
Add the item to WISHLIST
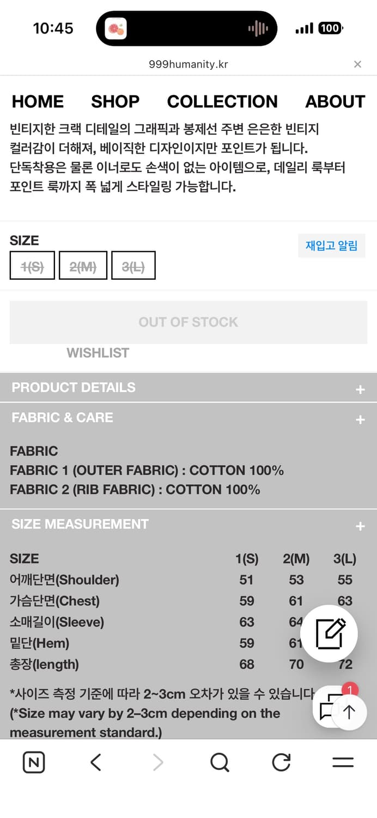[x=98, y=353]
